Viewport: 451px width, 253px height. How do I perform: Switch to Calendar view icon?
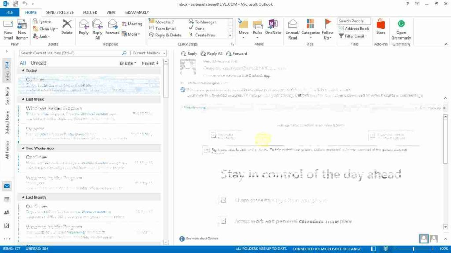7,199
